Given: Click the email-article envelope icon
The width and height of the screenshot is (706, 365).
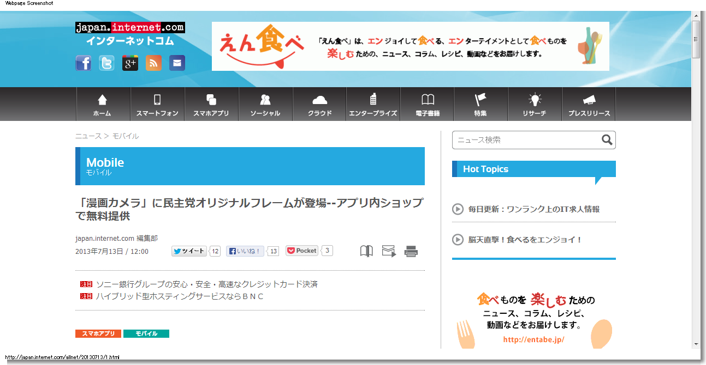Looking at the screenshot, I should [389, 251].
